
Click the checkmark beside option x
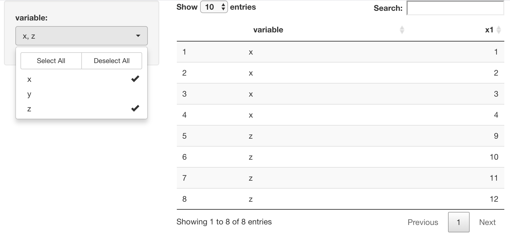click(x=135, y=79)
